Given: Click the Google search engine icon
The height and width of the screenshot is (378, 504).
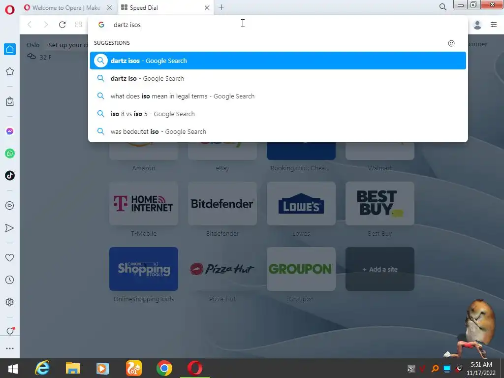Looking at the screenshot, I should [101, 25].
